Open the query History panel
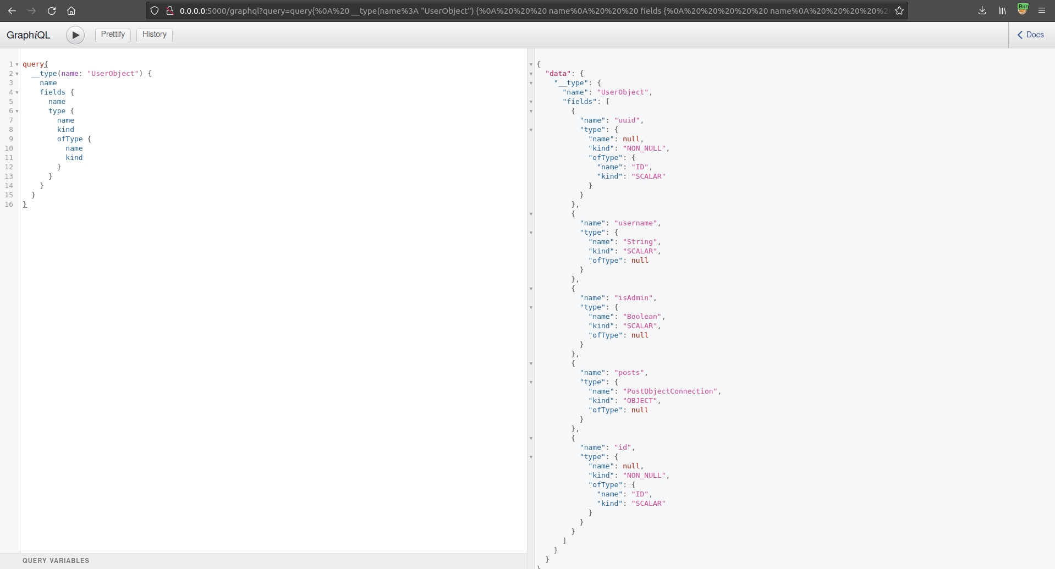The height and width of the screenshot is (569, 1055). coord(154,35)
